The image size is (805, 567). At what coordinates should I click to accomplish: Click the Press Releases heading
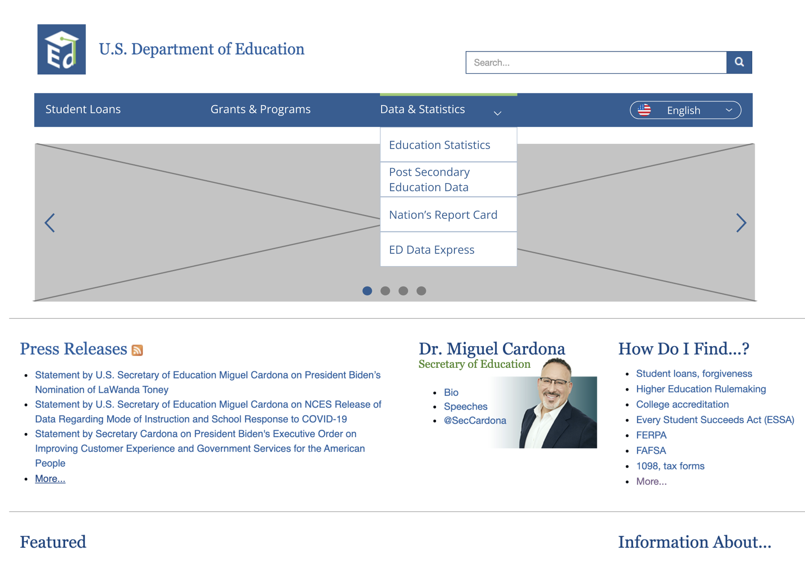pyautogui.click(x=74, y=349)
